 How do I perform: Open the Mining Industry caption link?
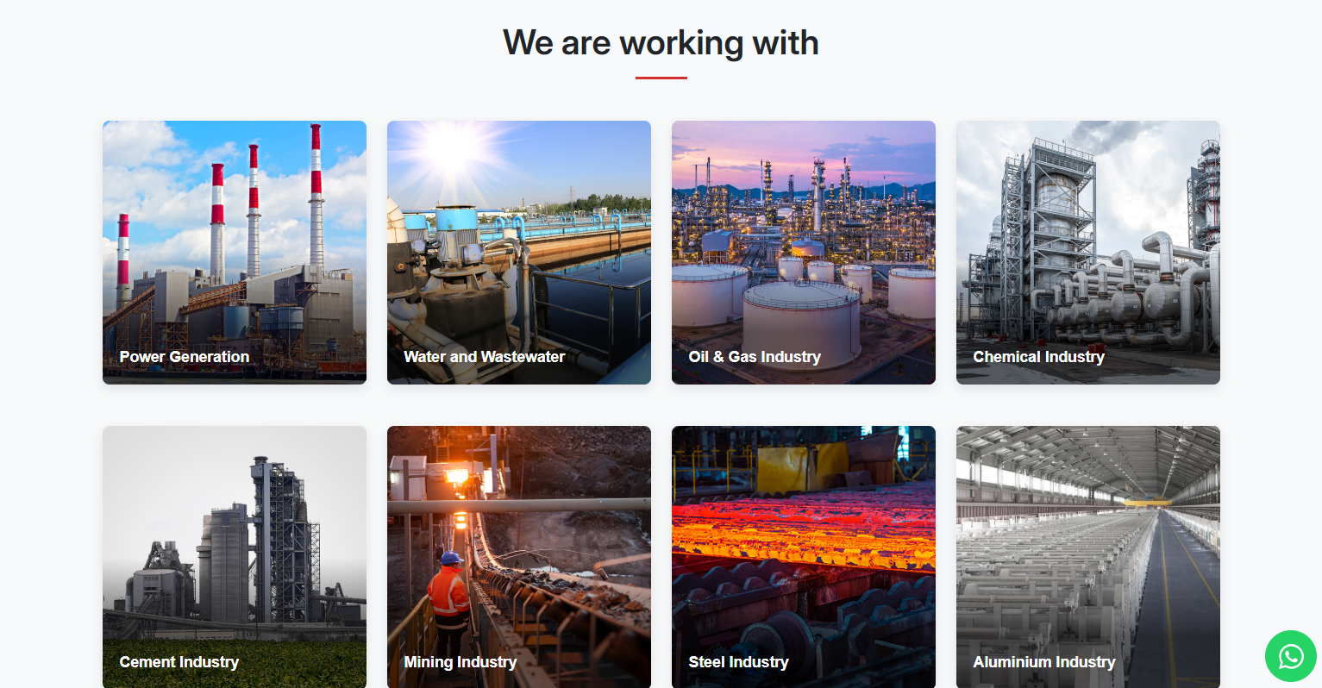pos(460,662)
